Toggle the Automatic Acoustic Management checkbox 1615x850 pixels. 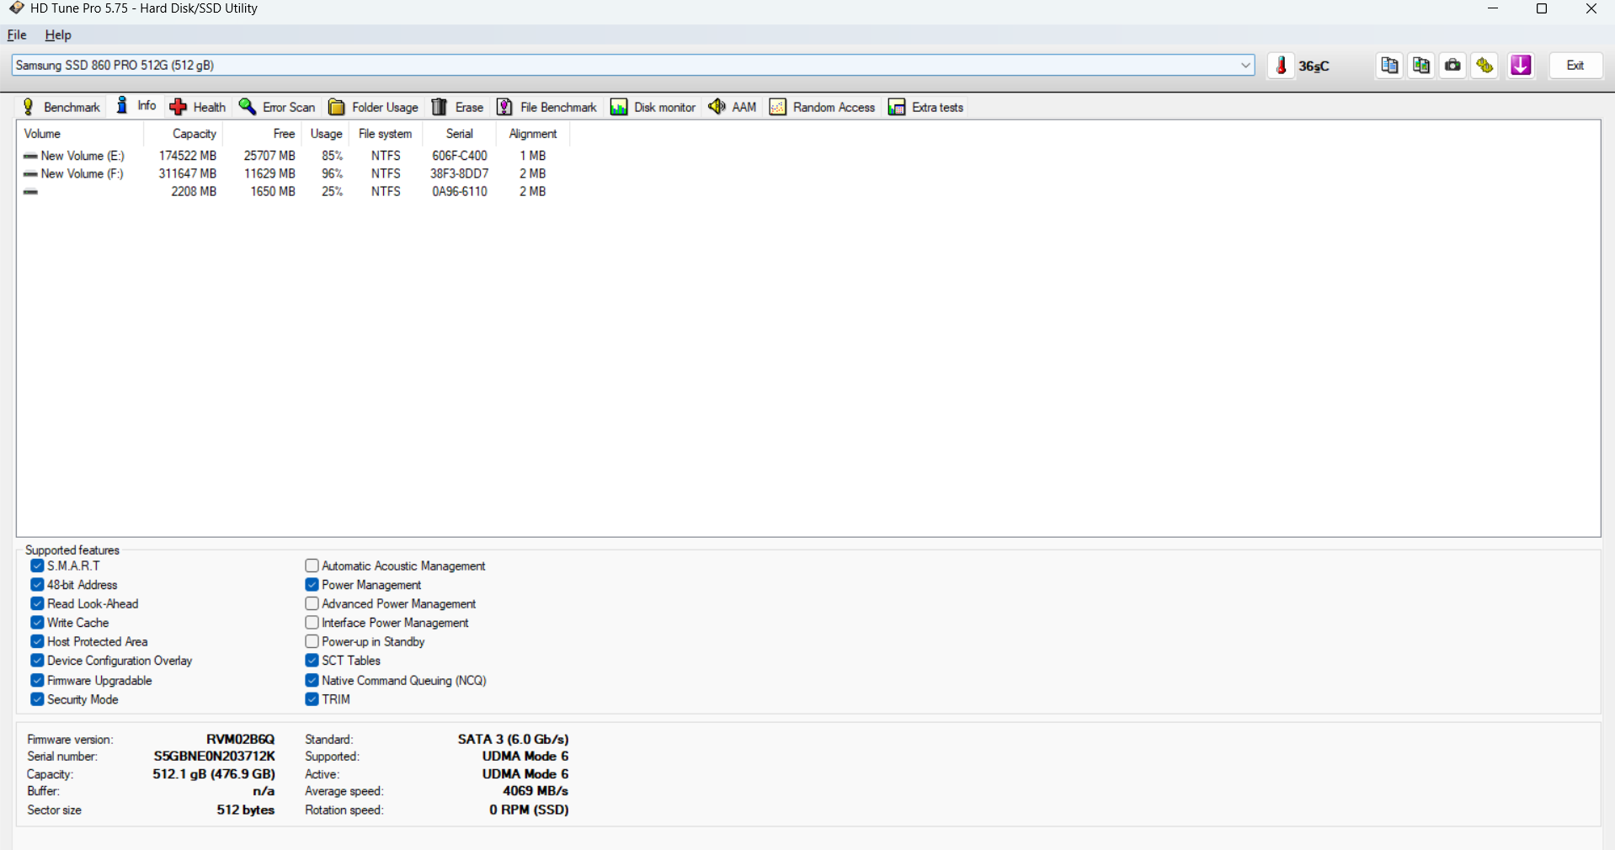click(x=312, y=566)
